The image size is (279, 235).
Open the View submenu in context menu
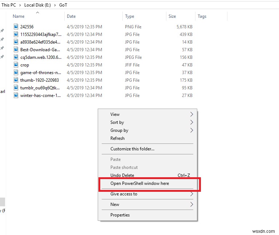147,114
